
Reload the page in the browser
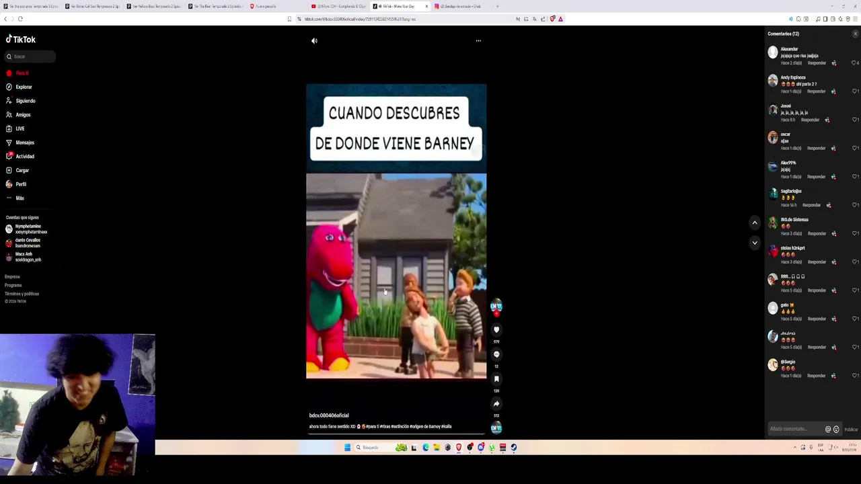coord(20,19)
